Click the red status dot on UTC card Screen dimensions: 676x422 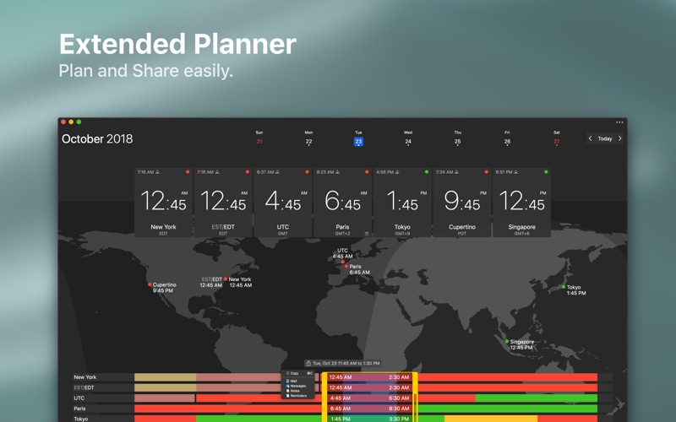click(307, 172)
